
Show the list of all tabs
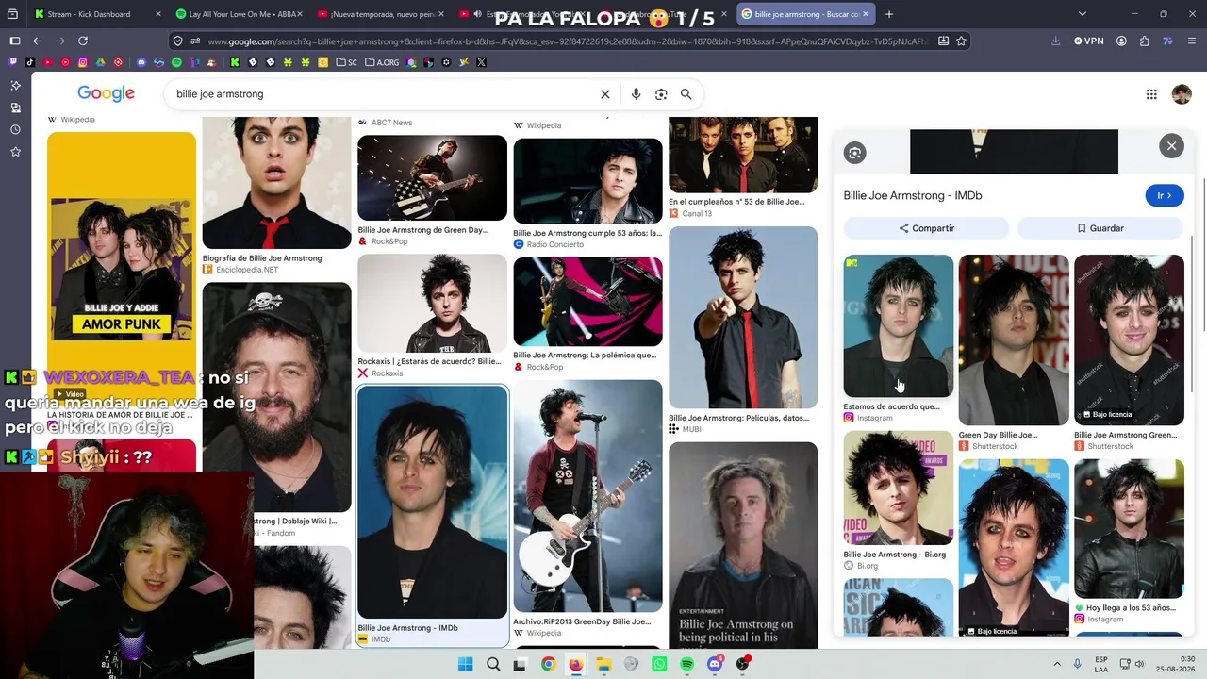coord(1082,14)
